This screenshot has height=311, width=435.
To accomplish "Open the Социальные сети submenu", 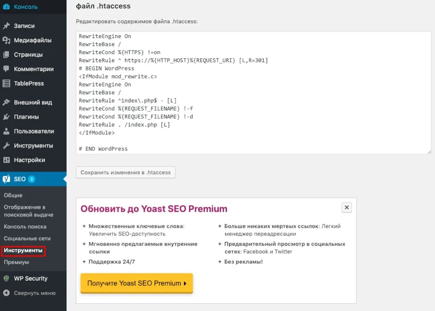I will pyautogui.click(x=27, y=239).
